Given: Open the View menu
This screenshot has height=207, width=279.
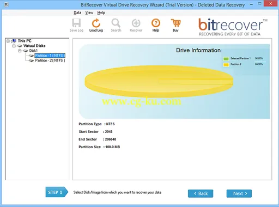Looking at the screenshot, I should click(89, 13).
